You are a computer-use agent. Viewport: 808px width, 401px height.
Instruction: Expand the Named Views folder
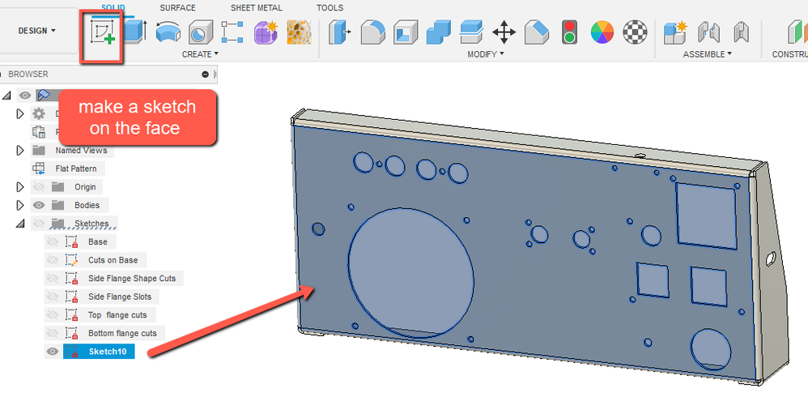tap(20, 151)
